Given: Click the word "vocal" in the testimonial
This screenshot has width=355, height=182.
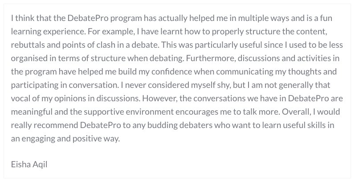Looking at the screenshot, I should point(20,99).
